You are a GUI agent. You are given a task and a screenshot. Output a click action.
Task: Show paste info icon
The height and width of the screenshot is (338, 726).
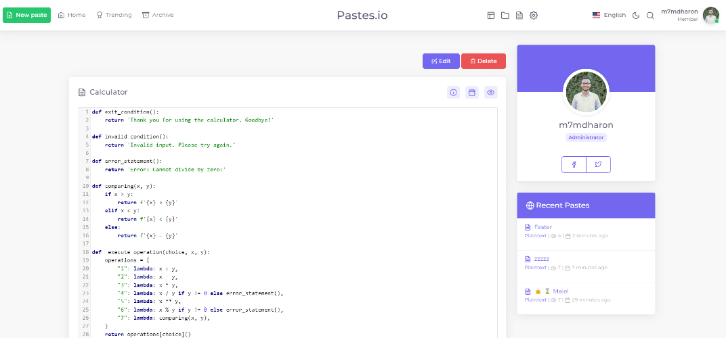[453, 93]
